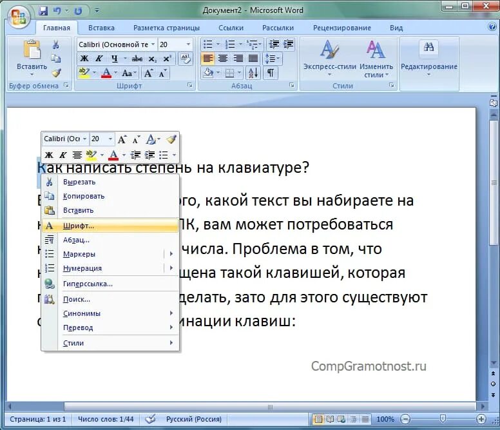The width and height of the screenshot is (500, 430).
Task: Switch to the Вставка tab
Action: pos(101,28)
